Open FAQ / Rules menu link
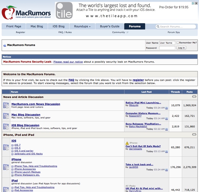Viewport: 199px width, 192px height. 65,32
